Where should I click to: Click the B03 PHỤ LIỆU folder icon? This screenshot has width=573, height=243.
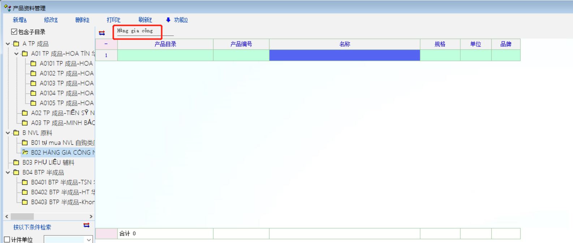tap(16, 162)
